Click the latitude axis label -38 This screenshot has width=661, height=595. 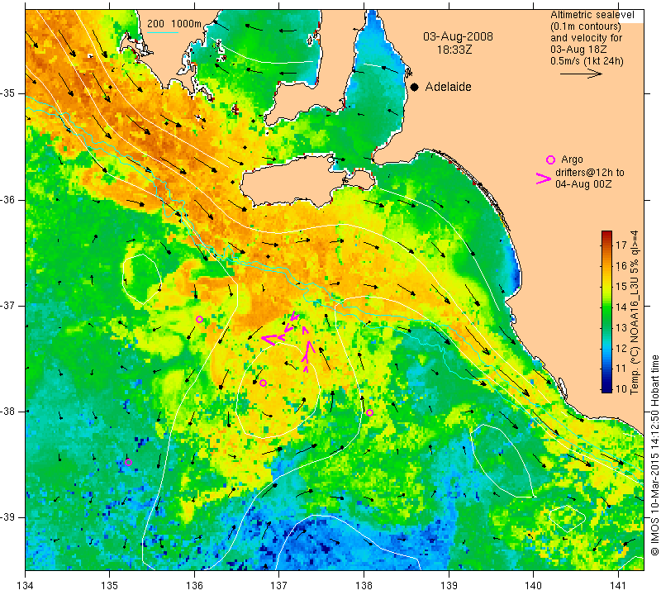[9, 412]
